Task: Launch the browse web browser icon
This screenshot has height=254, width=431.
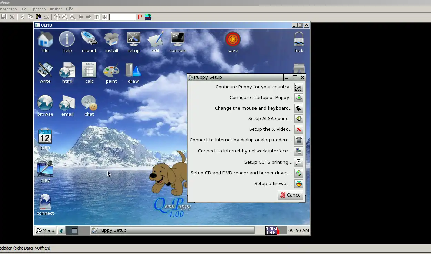Action: [45, 106]
